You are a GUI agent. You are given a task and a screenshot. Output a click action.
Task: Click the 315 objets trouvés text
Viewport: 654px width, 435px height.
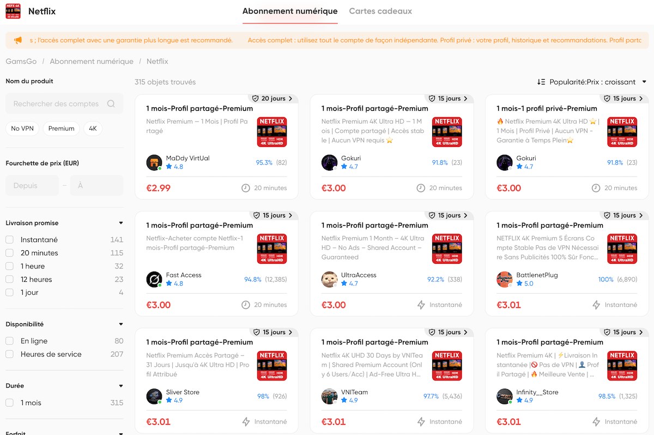(x=165, y=82)
